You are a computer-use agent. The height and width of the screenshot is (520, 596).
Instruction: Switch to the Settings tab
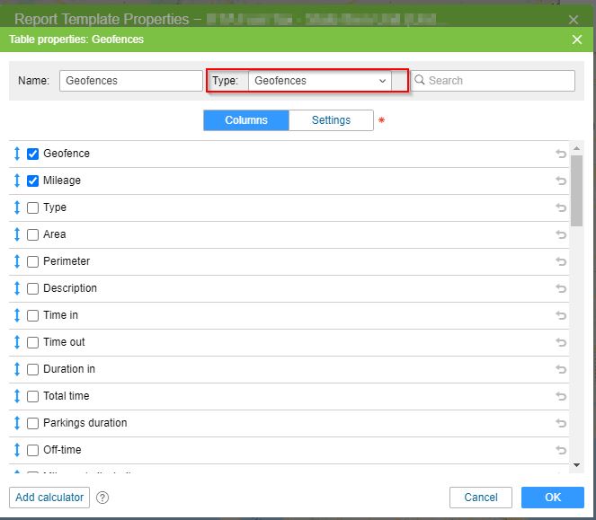coord(331,120)
